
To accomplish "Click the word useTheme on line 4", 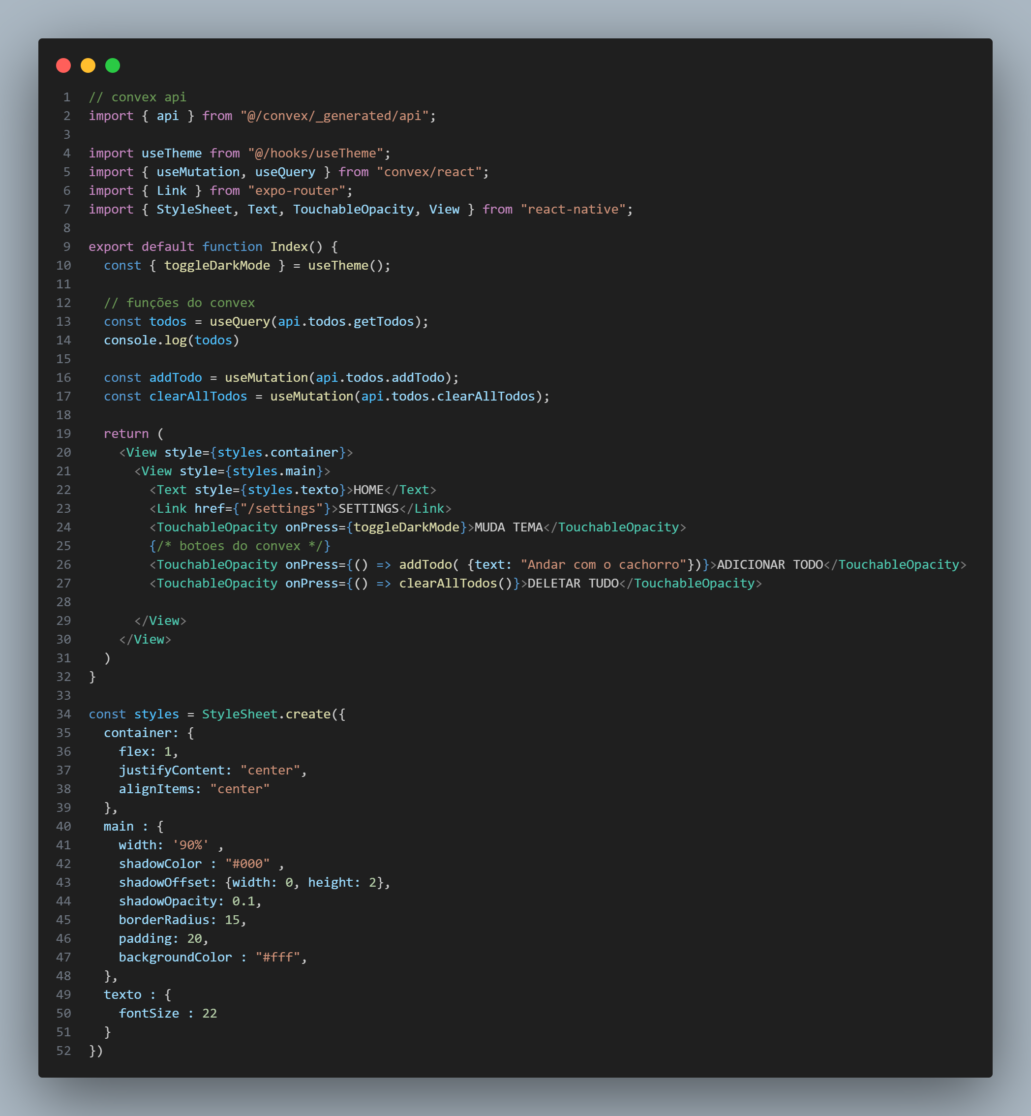I will pyautogui.click(x=171, y=154).
